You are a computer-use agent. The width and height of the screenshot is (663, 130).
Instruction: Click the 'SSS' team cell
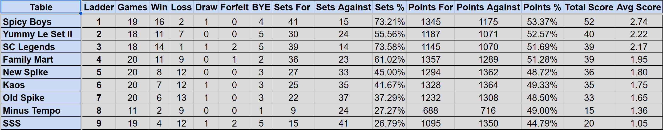pyautogui.click(x=41, y=123)
